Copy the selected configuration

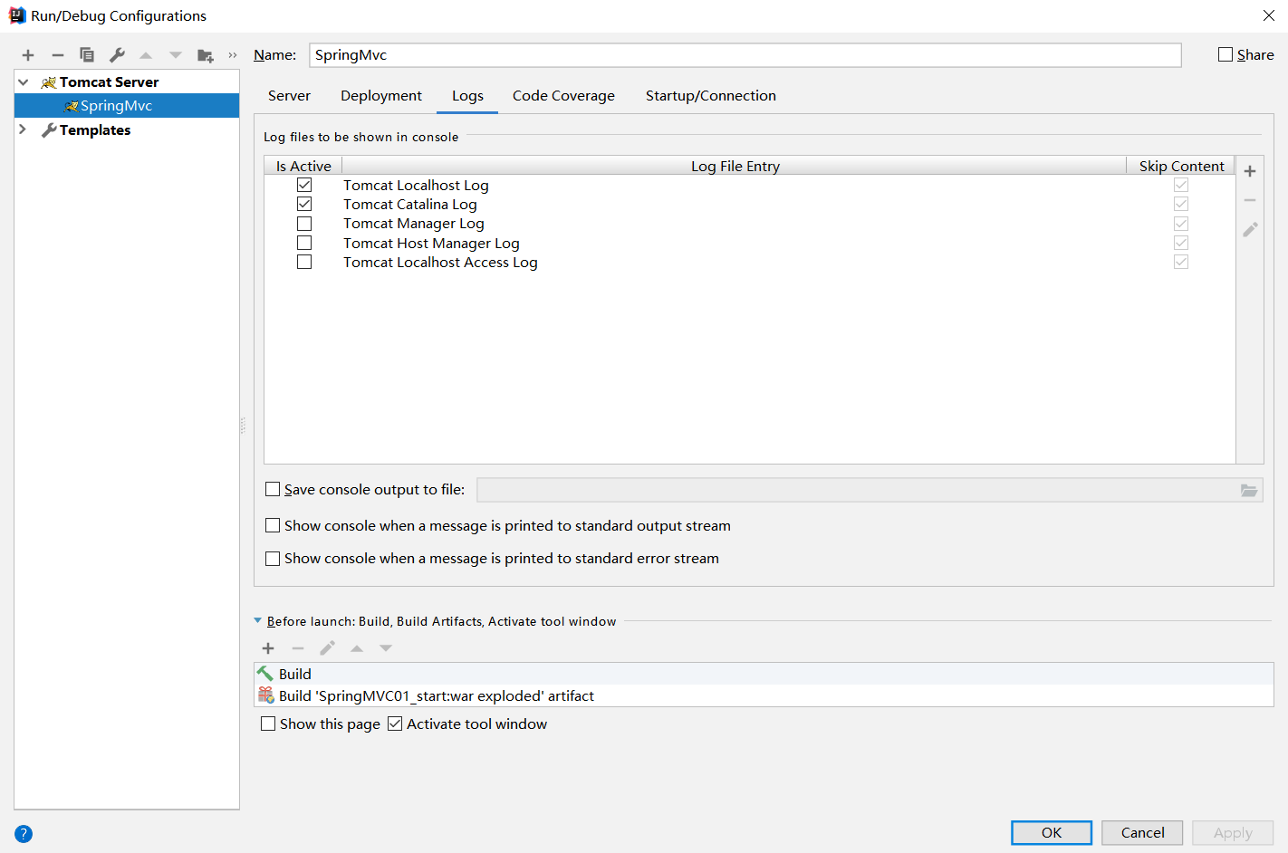pos(87,55)
